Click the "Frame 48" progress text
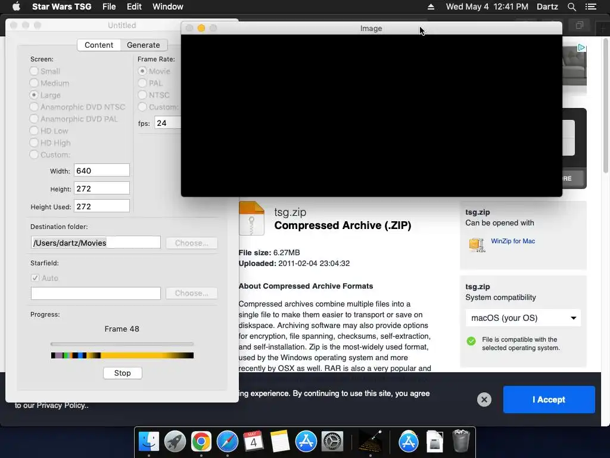Image resolution: width=610 pixels, height=458 pixels. click(x=122, y=329)
